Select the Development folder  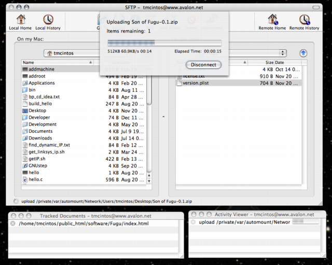pos(84,124)
